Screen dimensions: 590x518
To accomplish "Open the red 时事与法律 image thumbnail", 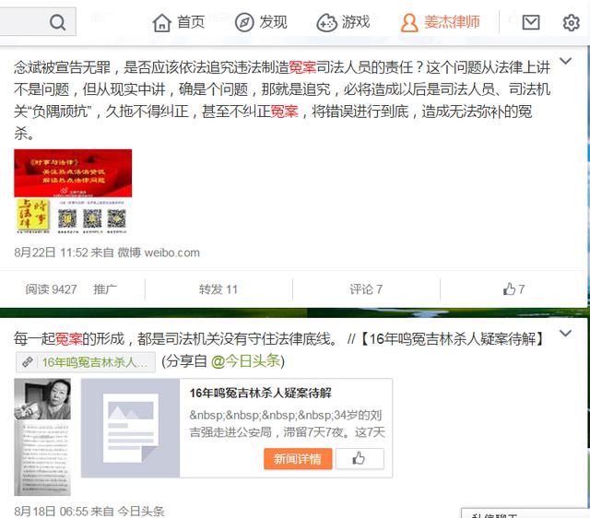I will point(73,192).
